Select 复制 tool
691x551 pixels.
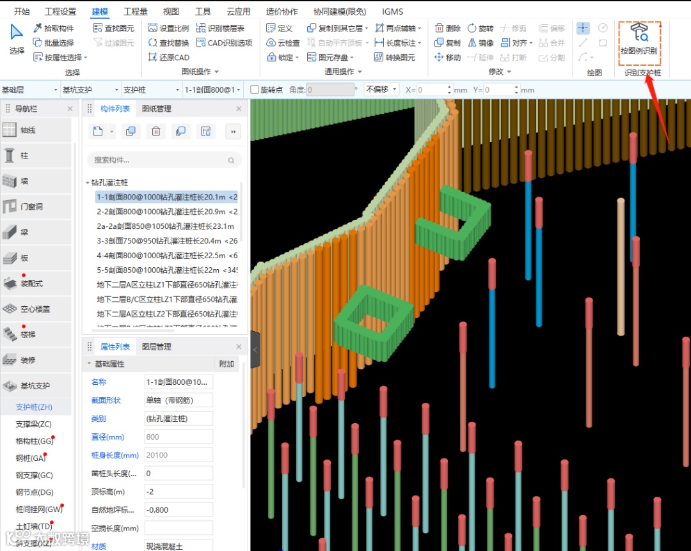coord(448,43)
